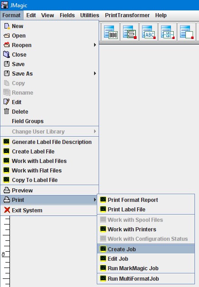The width and height of the screenshot is (199, 287).
Task: Expand the Print submenu arrow
Action: coord(95,200)
